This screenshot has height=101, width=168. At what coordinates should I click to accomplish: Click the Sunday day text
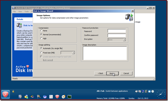131,98
